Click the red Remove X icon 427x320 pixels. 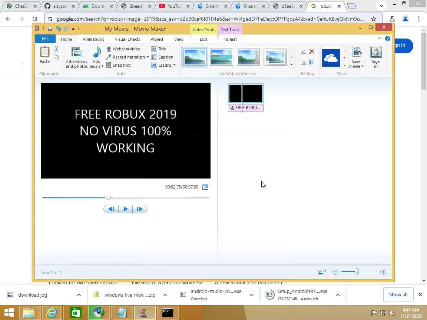312,52
